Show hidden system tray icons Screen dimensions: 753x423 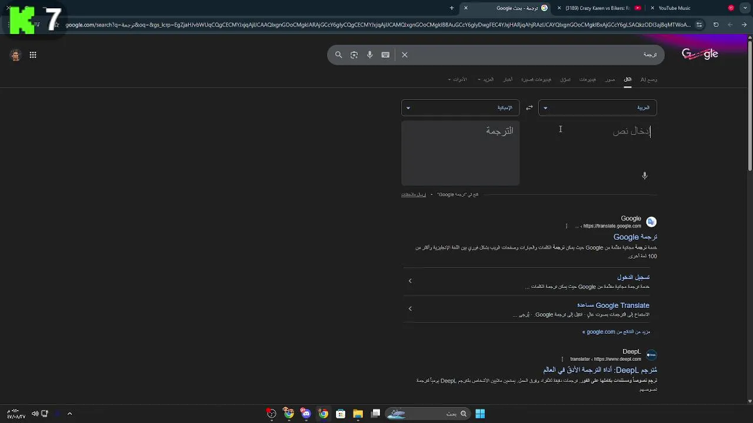click(69, 414)
